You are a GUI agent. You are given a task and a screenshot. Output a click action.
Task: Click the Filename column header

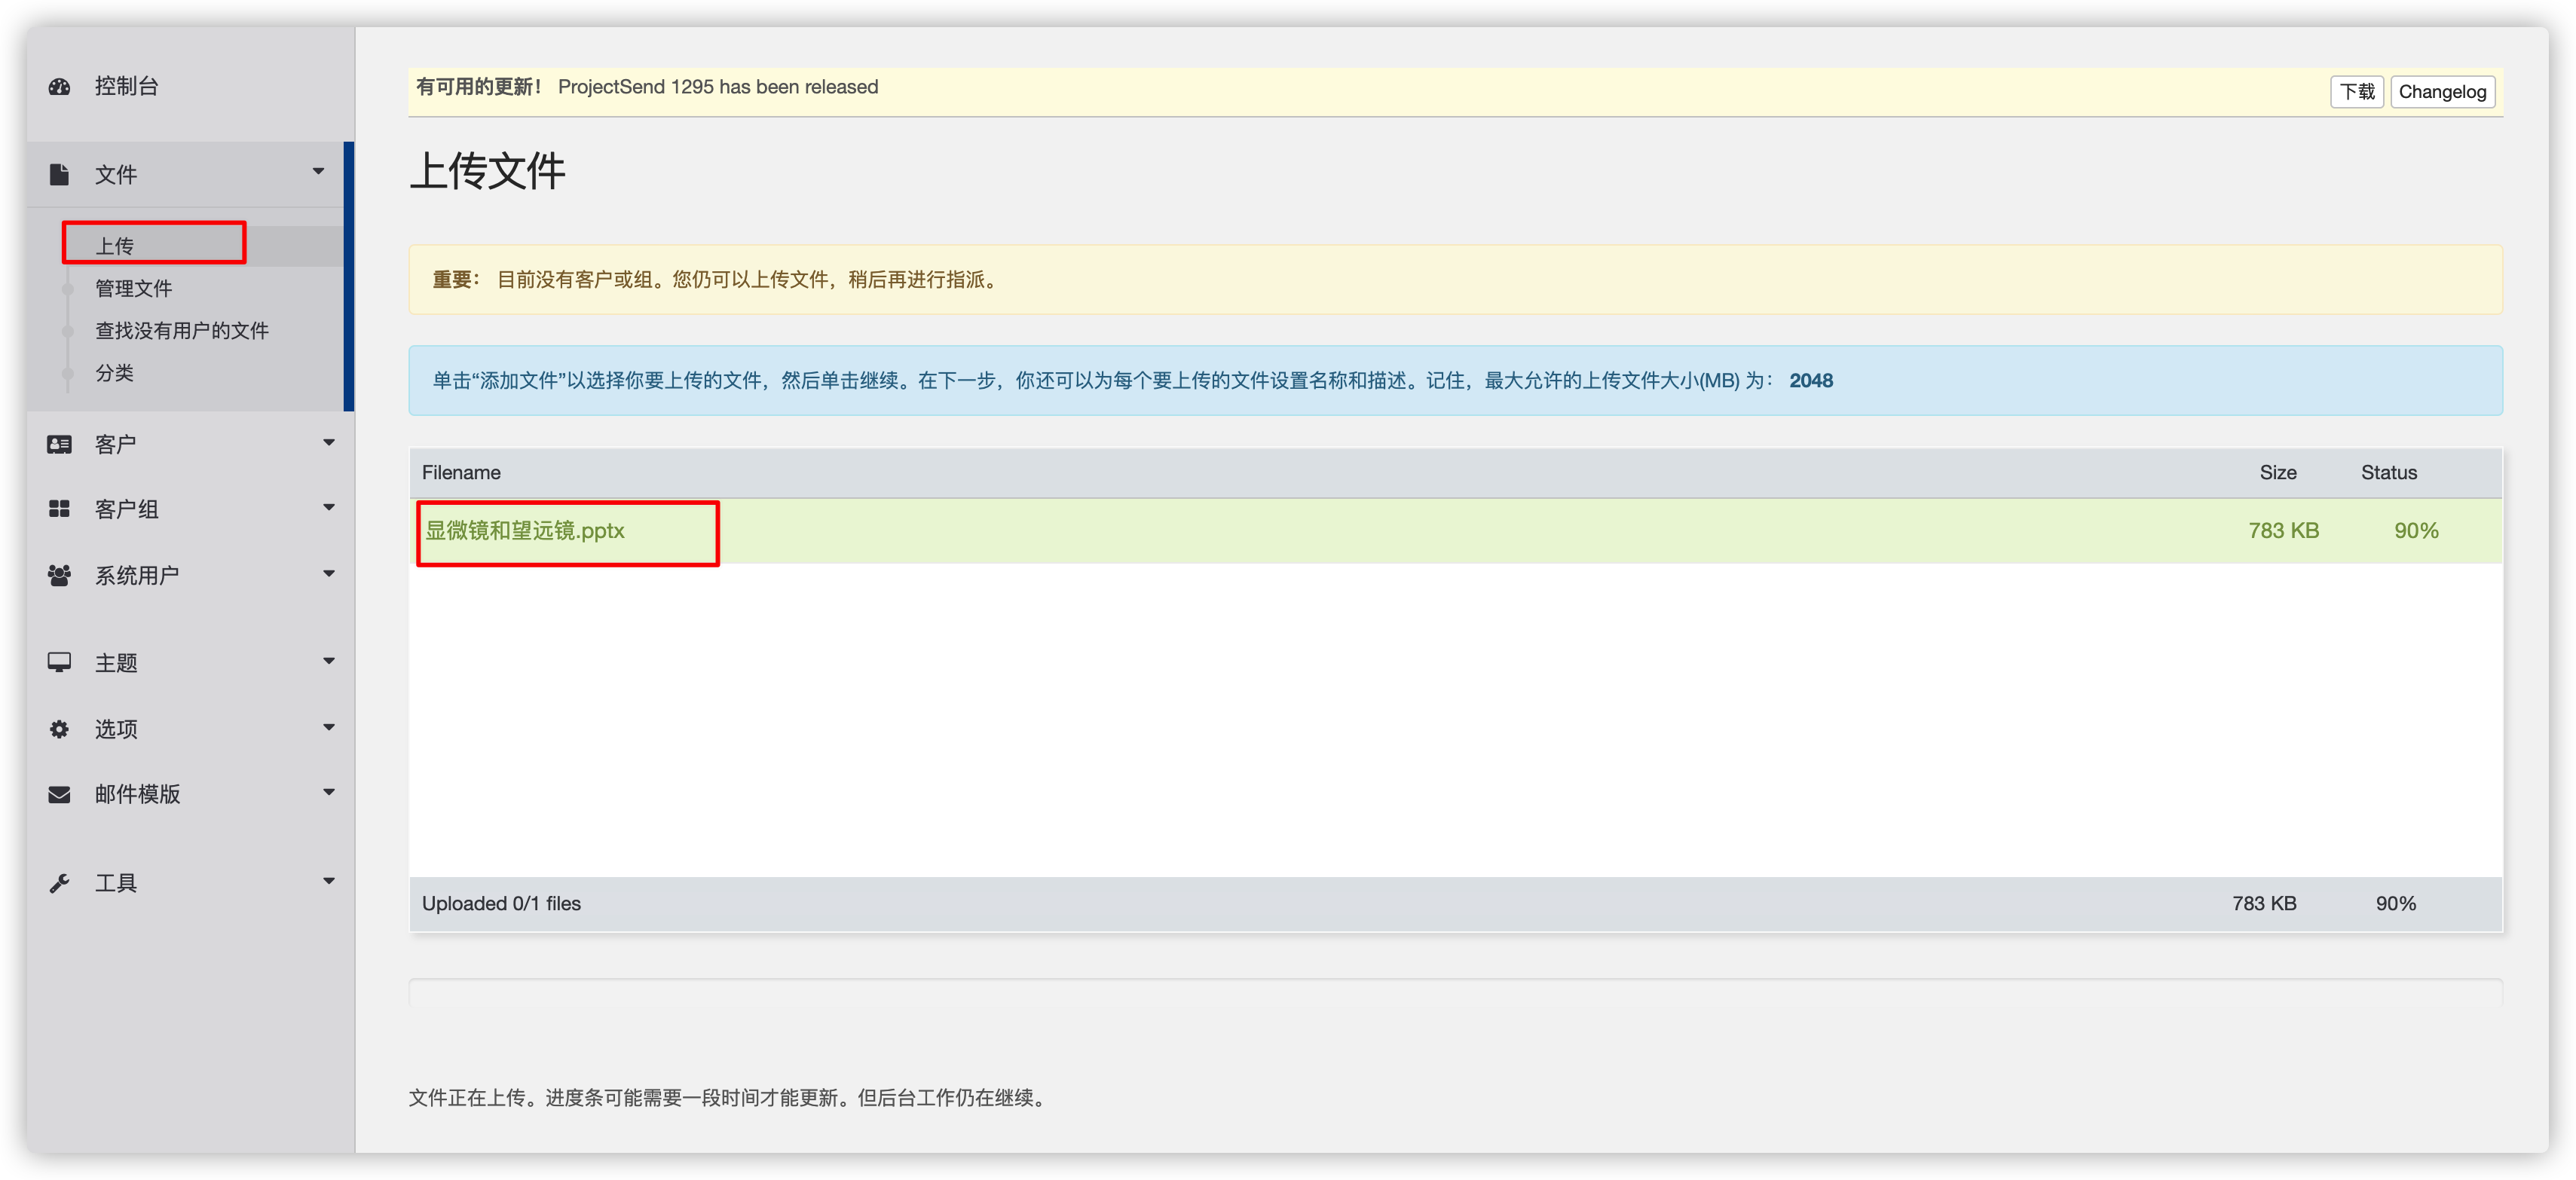pyautogui.click(x=461, y=472)
